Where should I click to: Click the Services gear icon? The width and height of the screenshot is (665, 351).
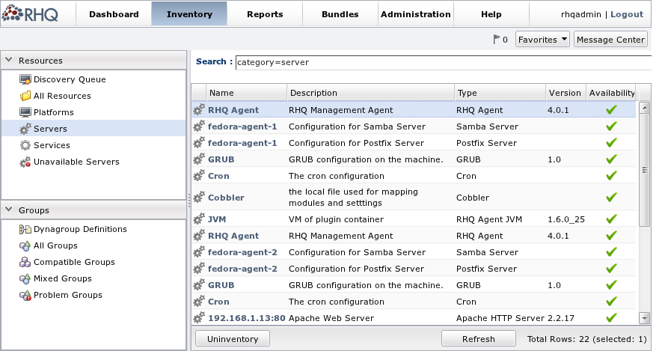pos(25,145)
